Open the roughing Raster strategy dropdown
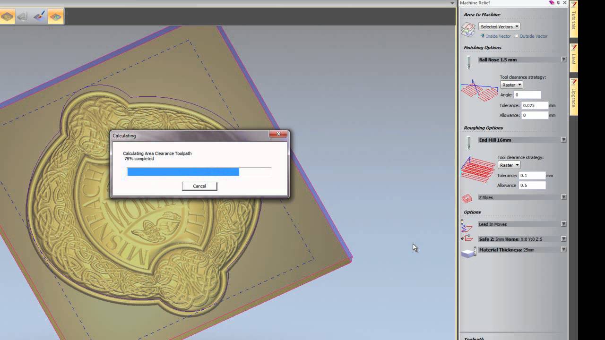The height and width of the screenshot is (340, 605). (x=509, y=165)
